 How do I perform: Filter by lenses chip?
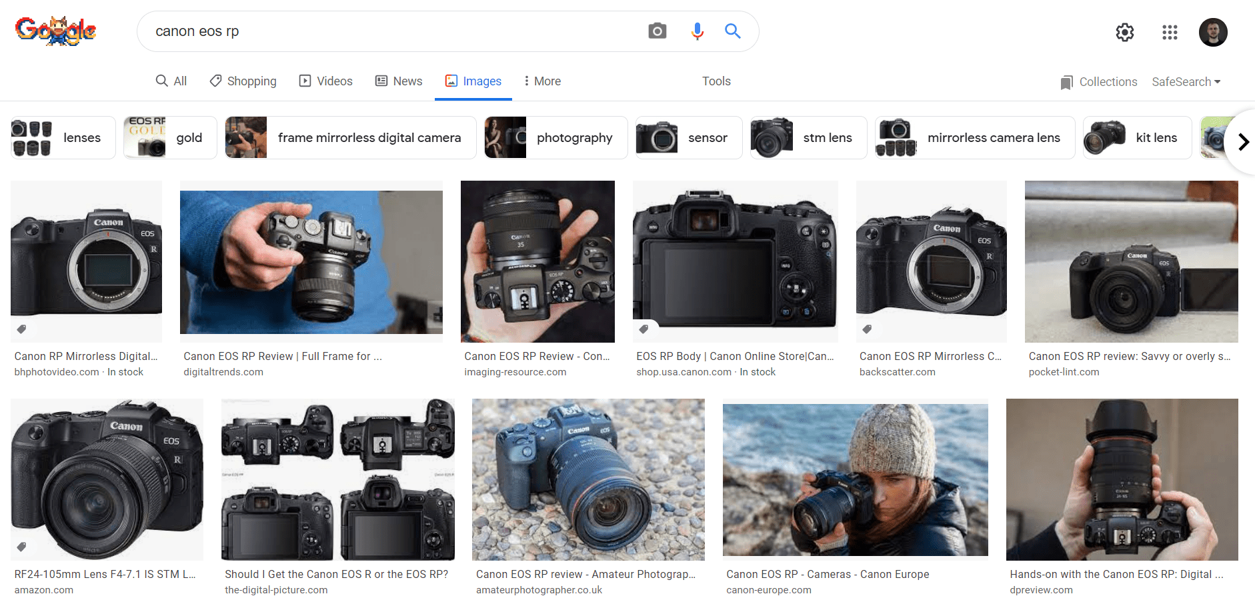tap(63, 137)
